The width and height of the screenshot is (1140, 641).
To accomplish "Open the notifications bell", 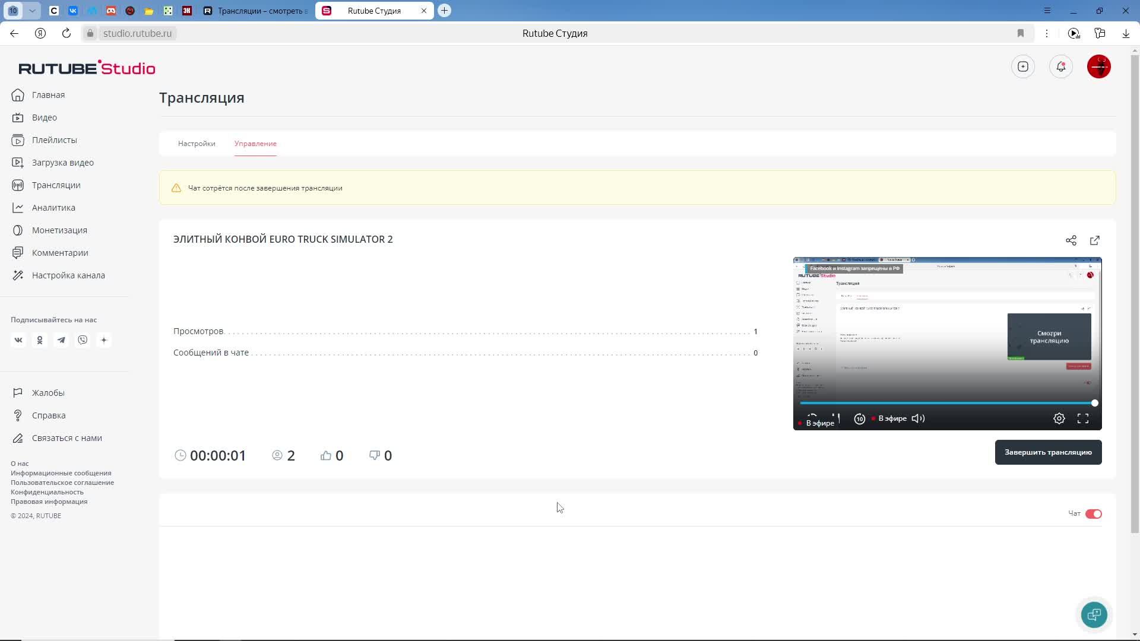I will tap(1061, 66).
